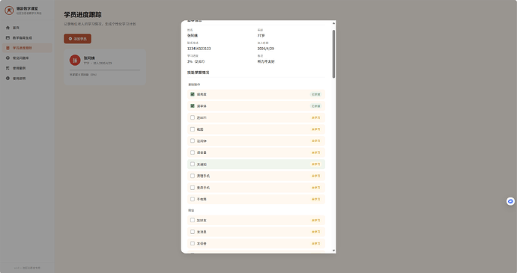Image resolution: width=517 pixels, height=273 pixels.
Task: Select 学员进度跟踪 in the sidebar menu
Action: point(27,48)
